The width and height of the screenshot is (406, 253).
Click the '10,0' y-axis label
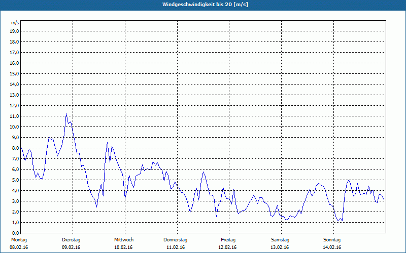click(x=14, y=127)
